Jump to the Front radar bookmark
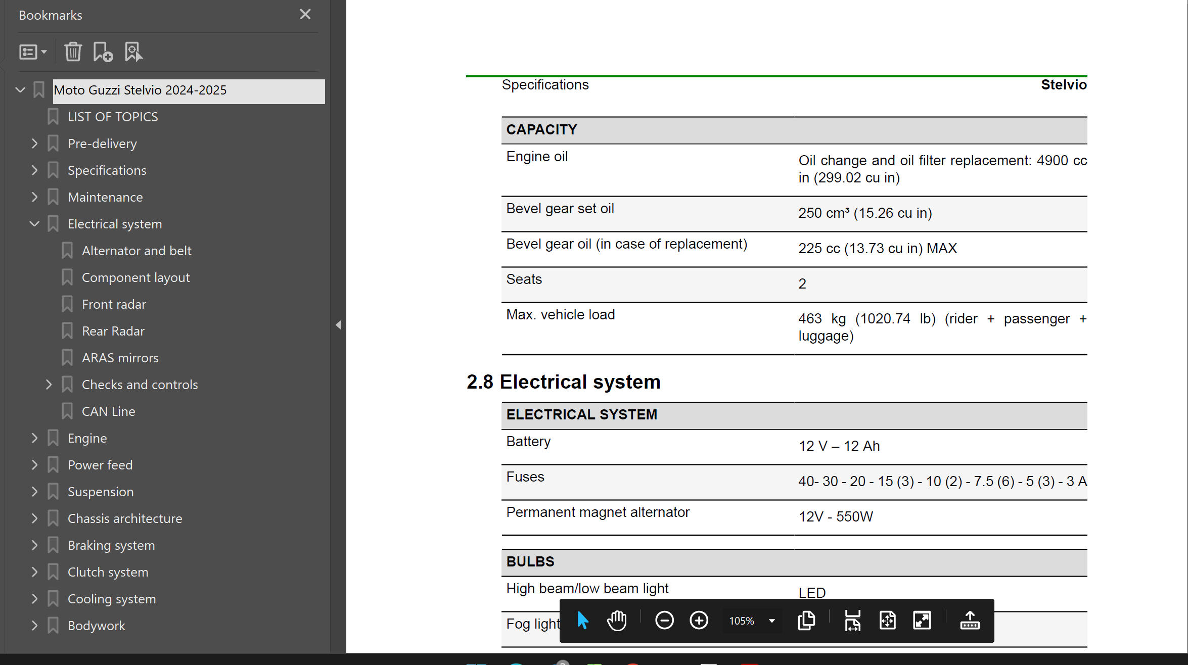This screenshot has height=665, width=1188. [x=114, y=304]
